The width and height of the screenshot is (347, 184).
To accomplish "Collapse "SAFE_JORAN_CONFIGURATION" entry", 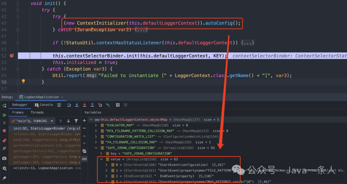I will tap(96, 148).
